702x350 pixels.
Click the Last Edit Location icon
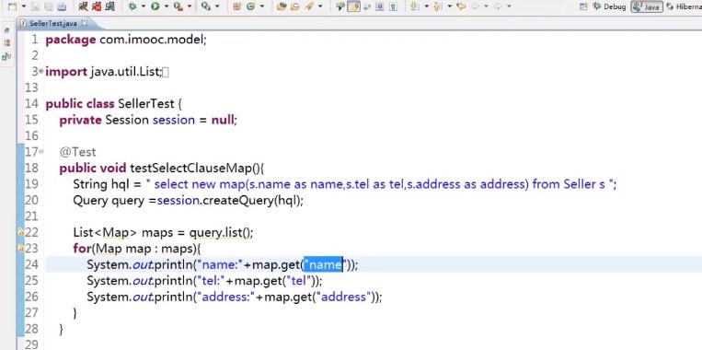461,6
